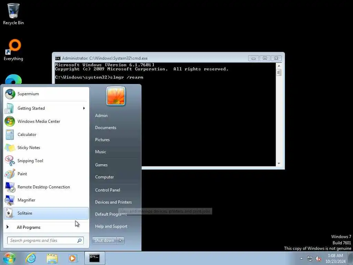Viewport: 353px width, 265px height.
Task: Open Pictures library
Action: tap(102, 140)
